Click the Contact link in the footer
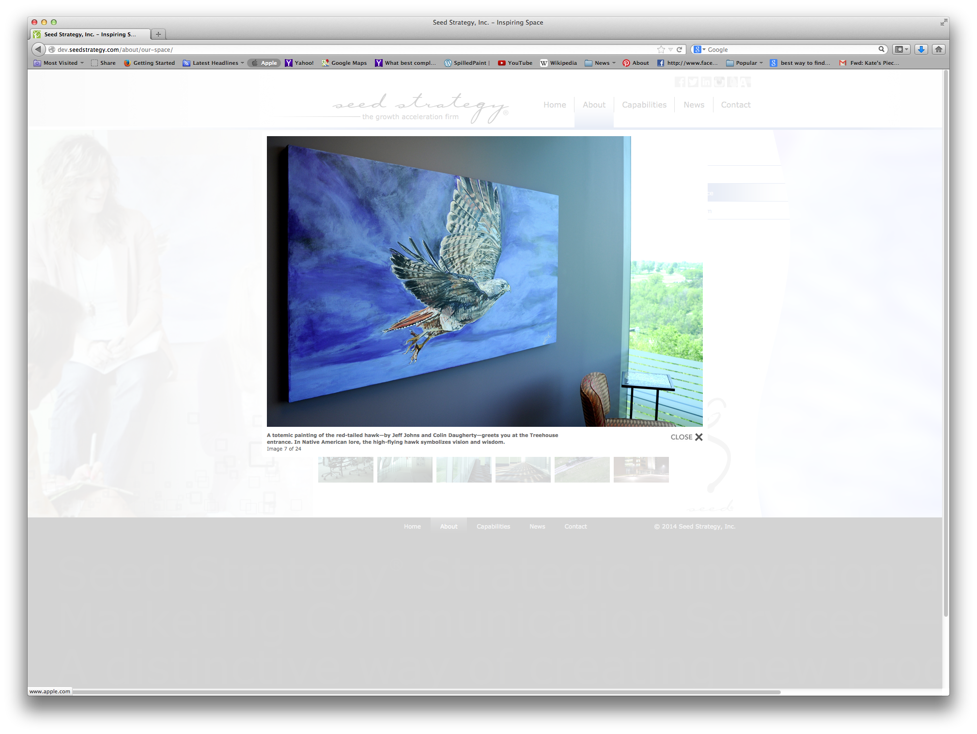This screenshot has width=977, height=734. (575, 527)
